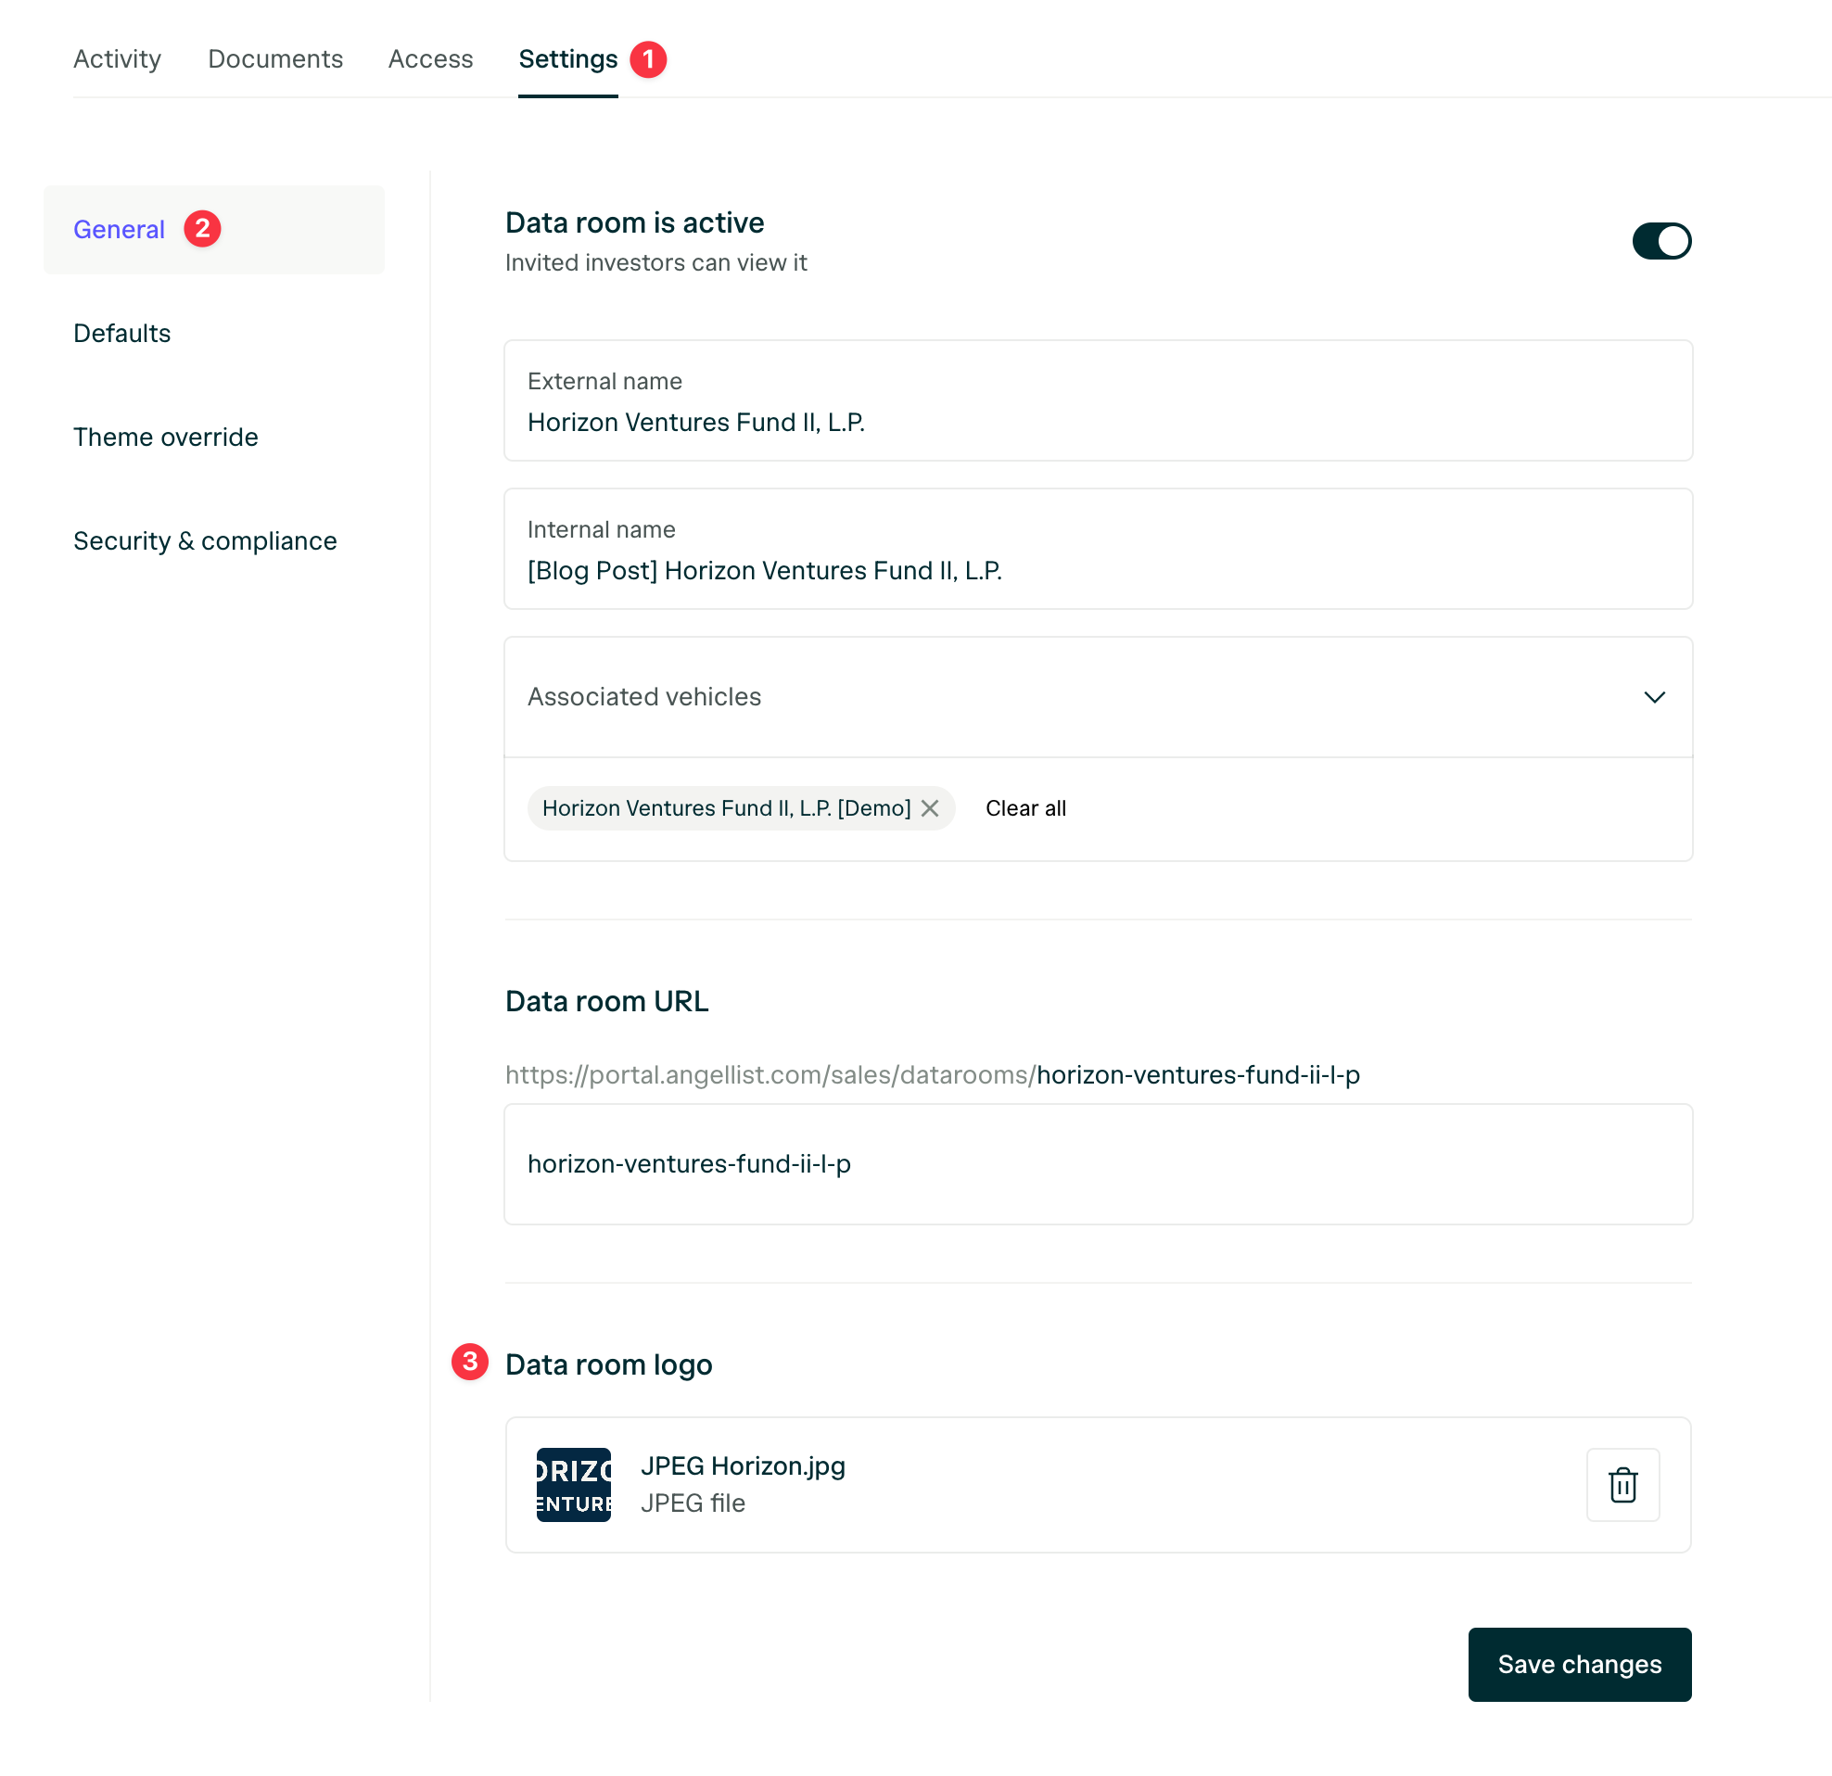Open the Theme override section
1832x1776 pixels.
tap(166, 437)
